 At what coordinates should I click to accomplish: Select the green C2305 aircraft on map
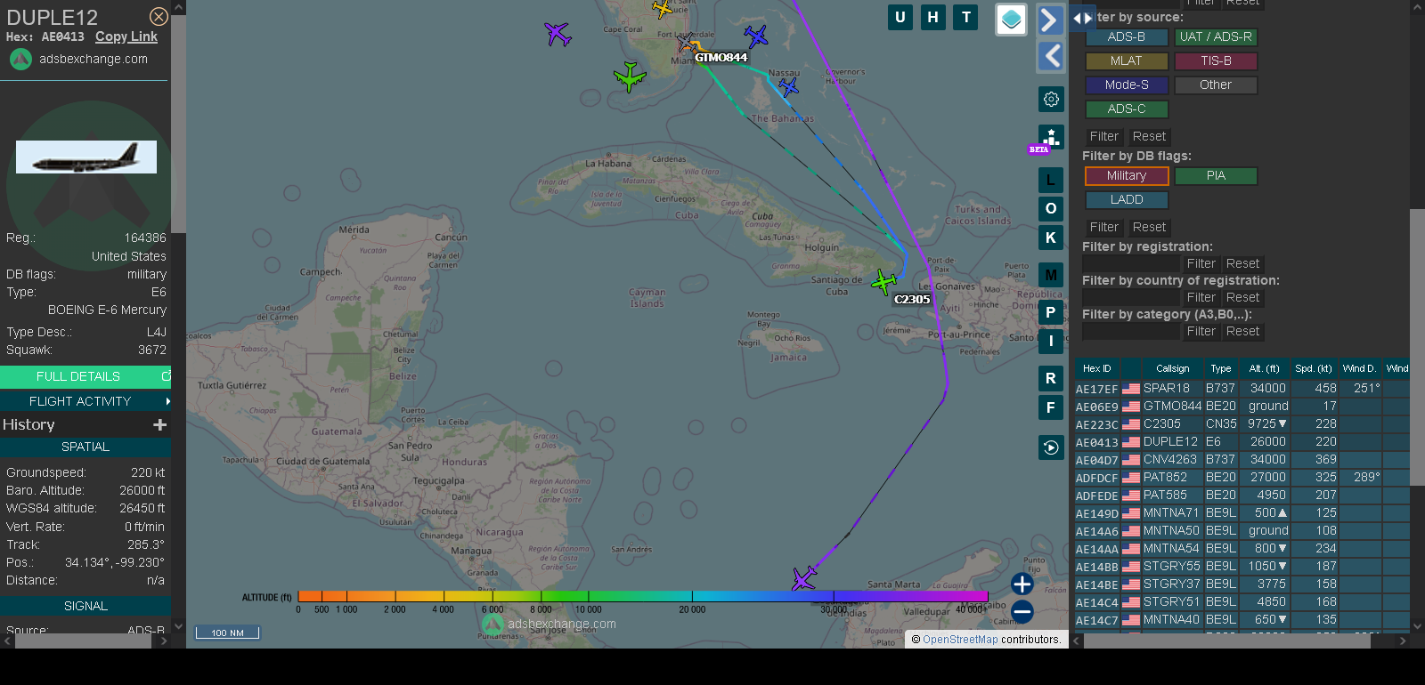pyautogui.click(x=883, y=283)
